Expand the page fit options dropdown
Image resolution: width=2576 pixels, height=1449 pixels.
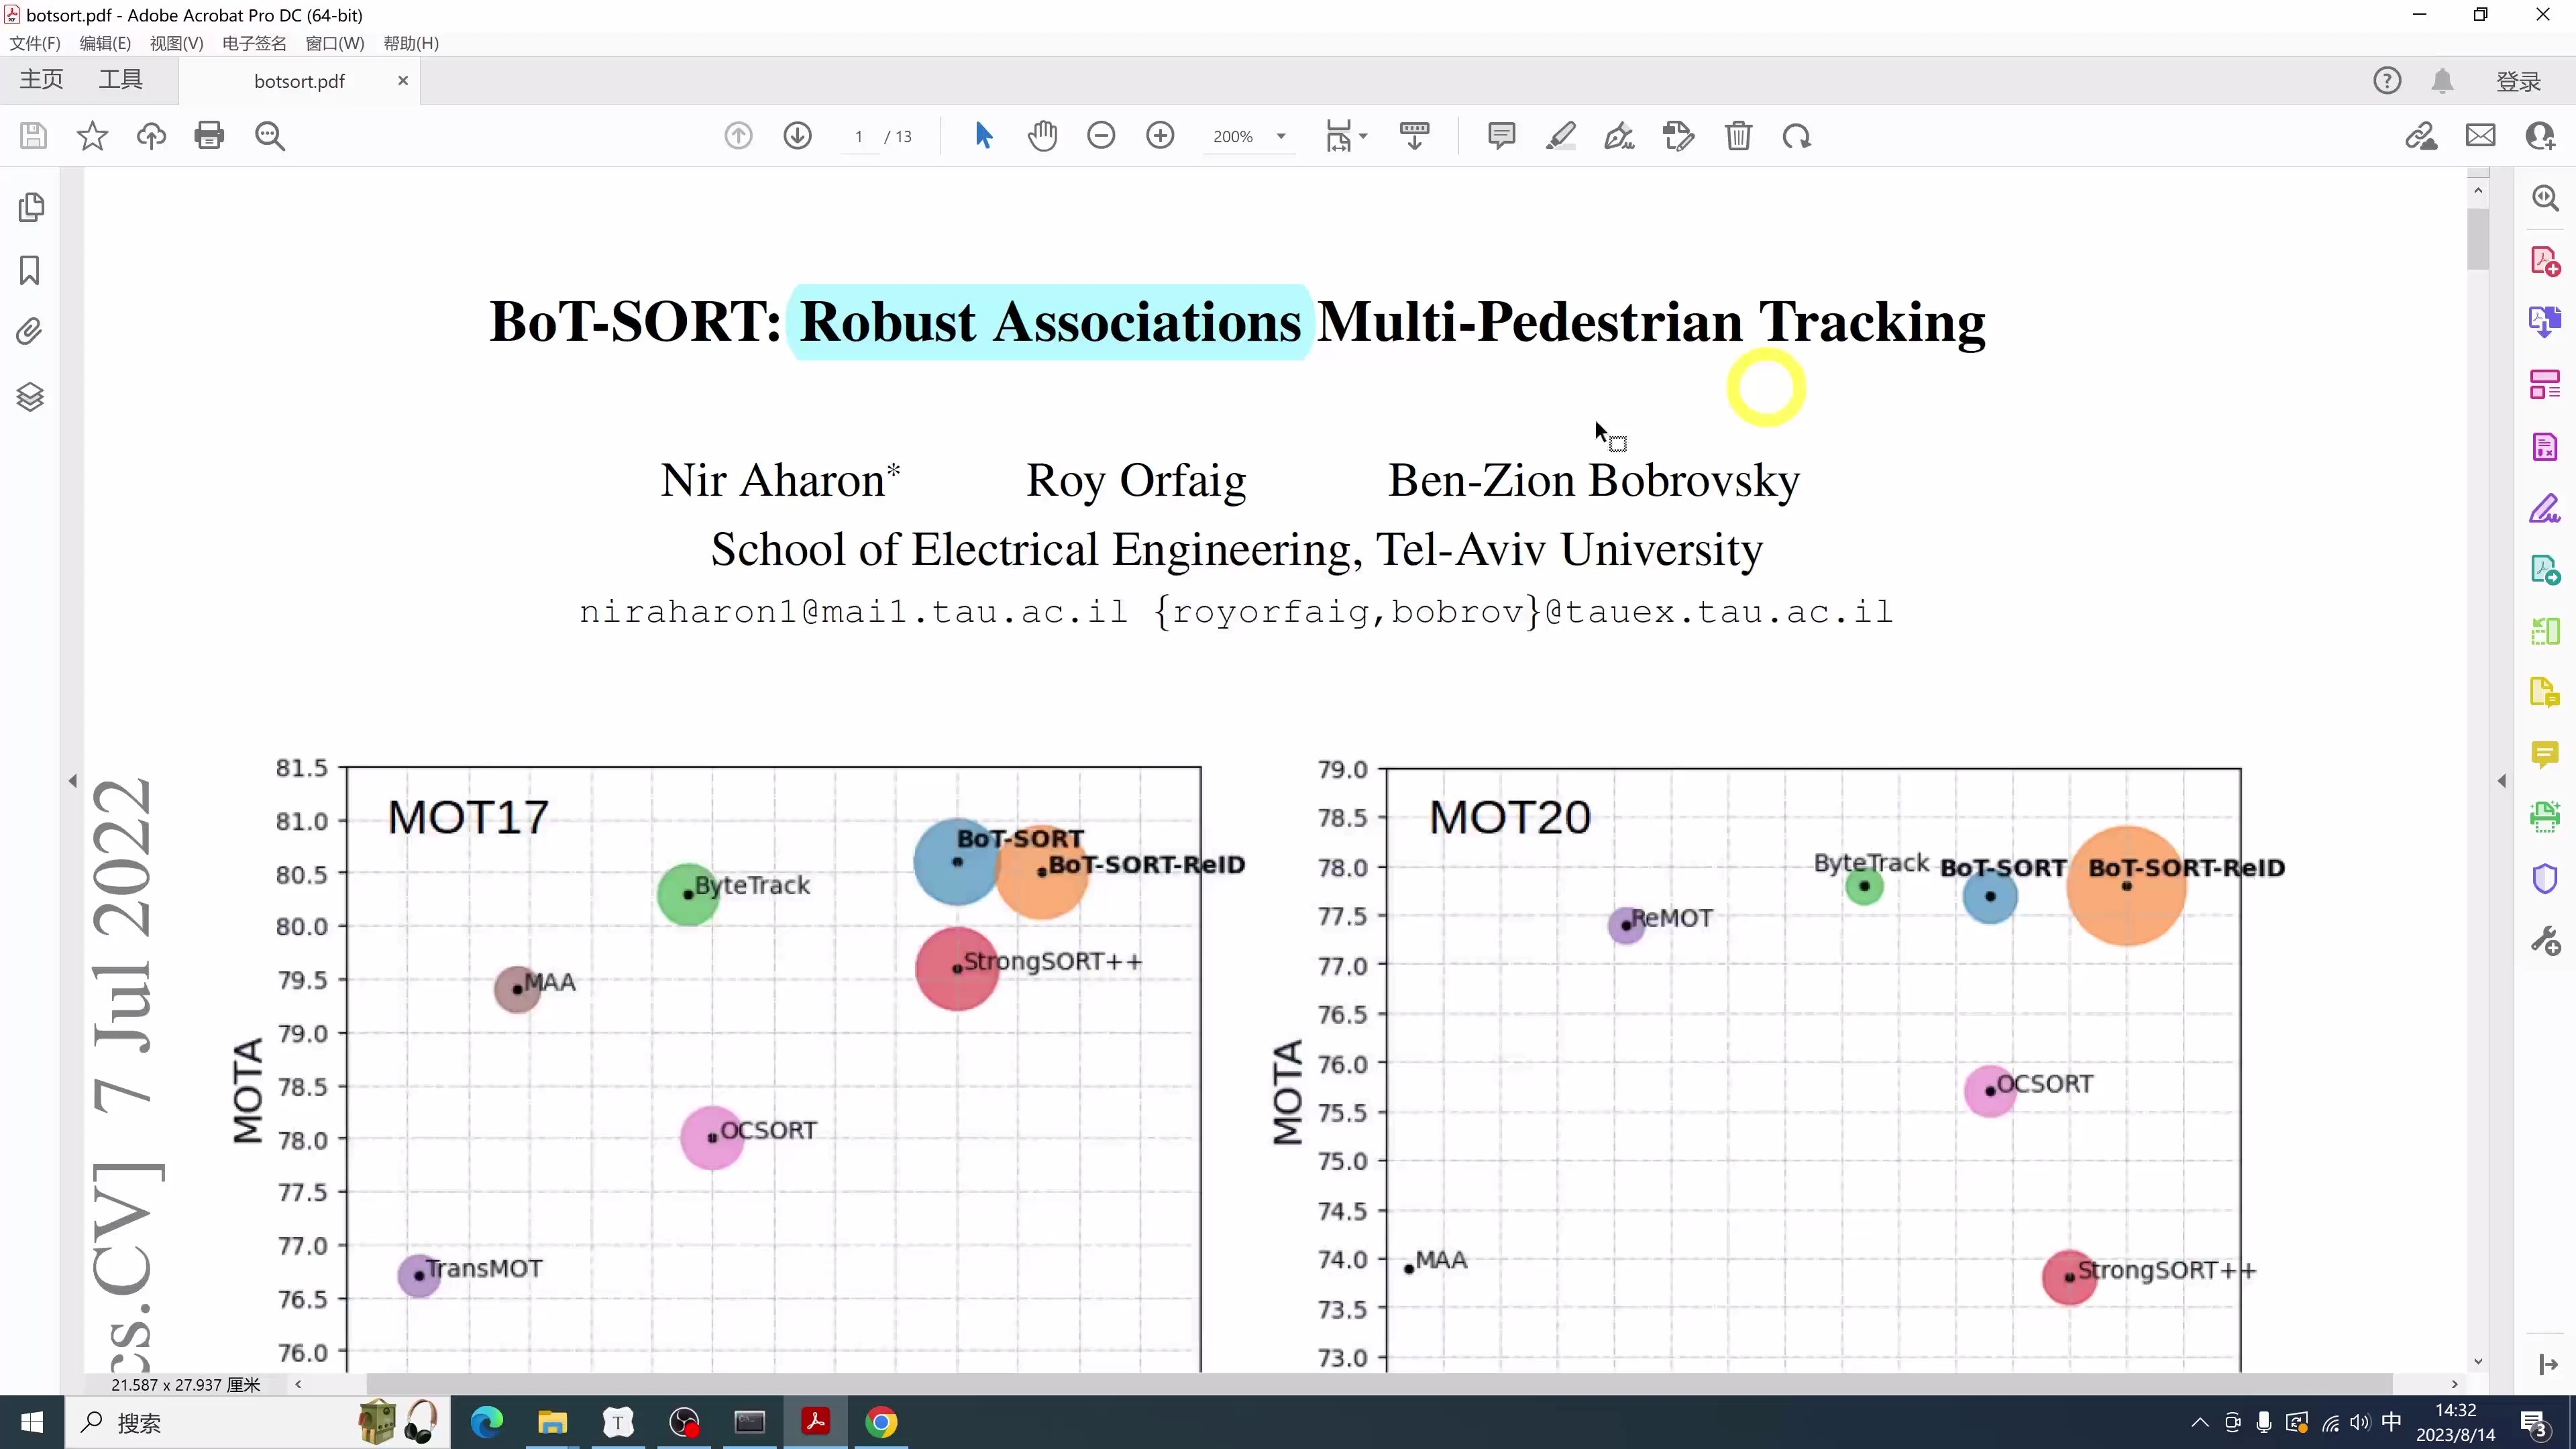tap(1363, 136)
